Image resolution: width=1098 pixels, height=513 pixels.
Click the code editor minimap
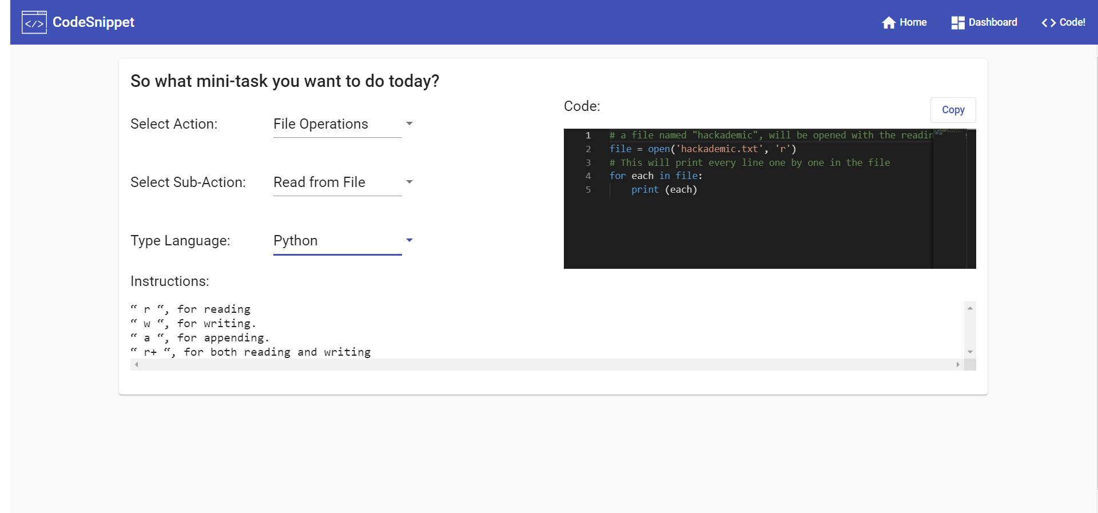tap(949, 199)
